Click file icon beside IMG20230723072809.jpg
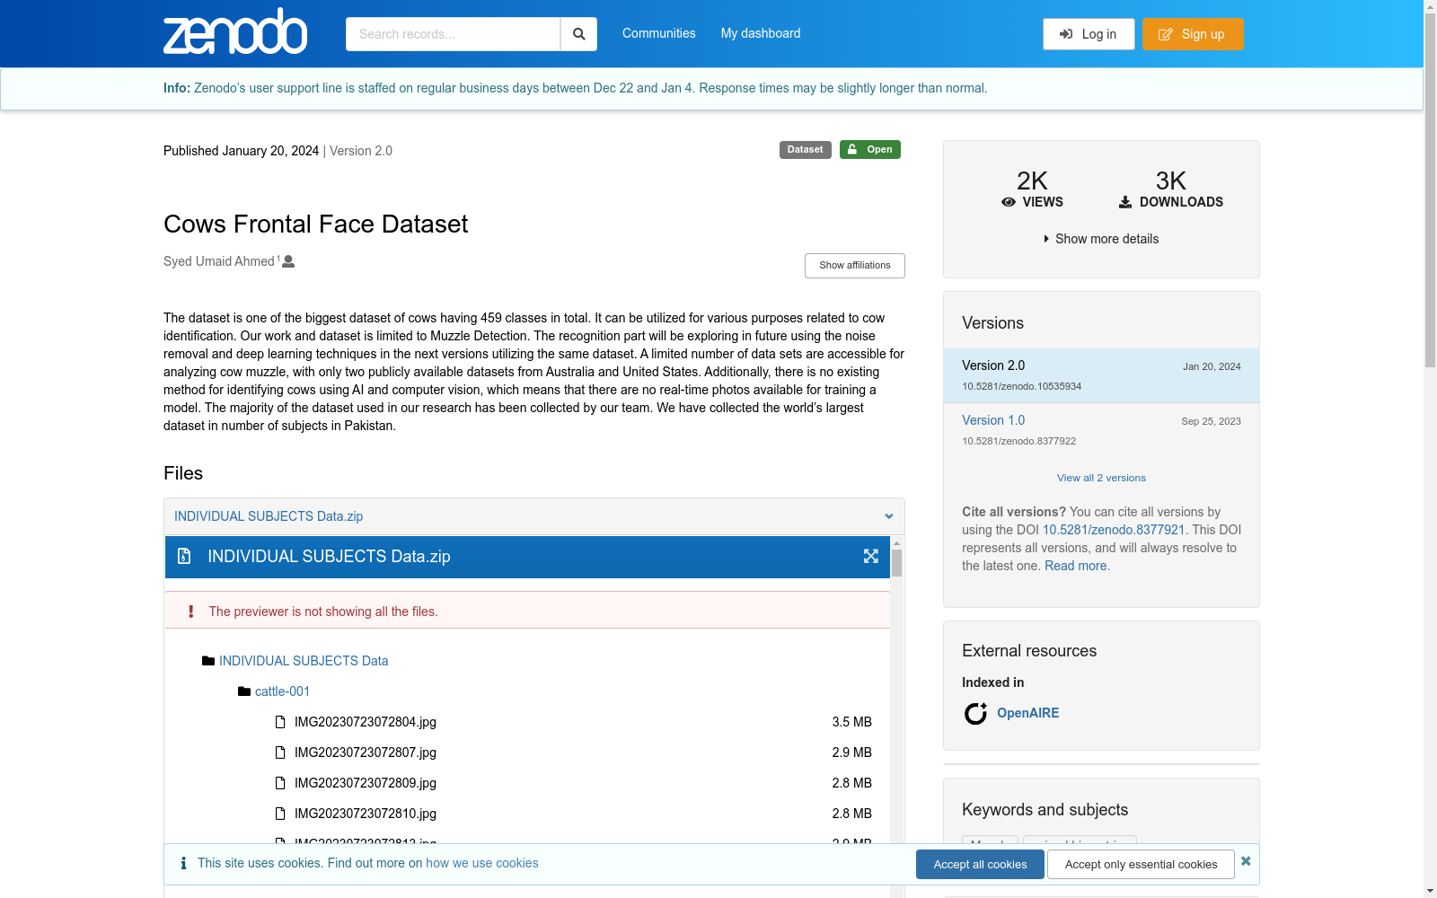Image resolution: width=1437 pixels, height=898 pixels. pyautogui.click(x=280, y=783)
